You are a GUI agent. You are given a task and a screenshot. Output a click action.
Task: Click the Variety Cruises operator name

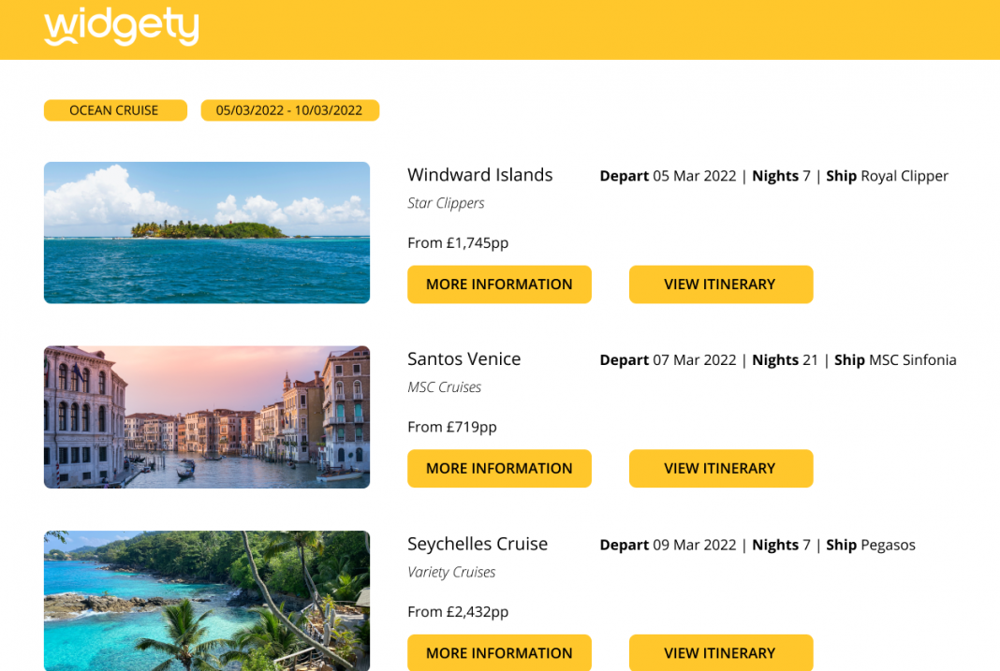pos(451,571)
